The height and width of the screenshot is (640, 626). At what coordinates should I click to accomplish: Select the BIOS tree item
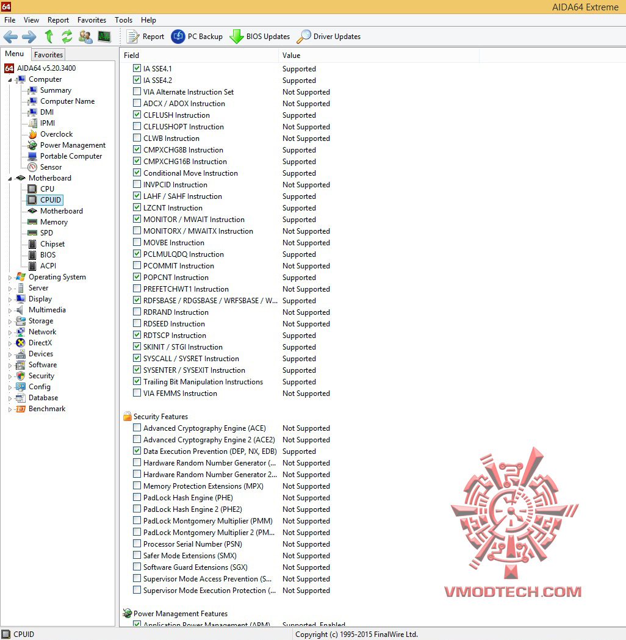pos(48,254)
